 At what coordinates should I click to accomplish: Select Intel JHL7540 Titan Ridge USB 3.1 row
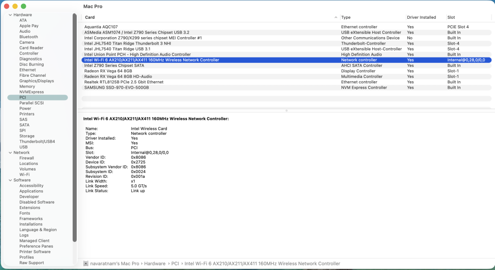coord(286,49)
